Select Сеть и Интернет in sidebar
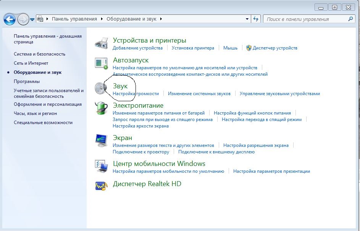 coord(31,63)
